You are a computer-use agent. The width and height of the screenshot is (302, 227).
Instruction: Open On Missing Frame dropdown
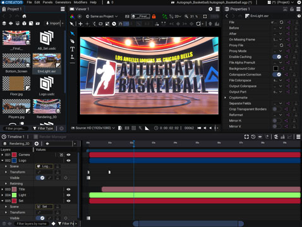(x=277, y=40)
